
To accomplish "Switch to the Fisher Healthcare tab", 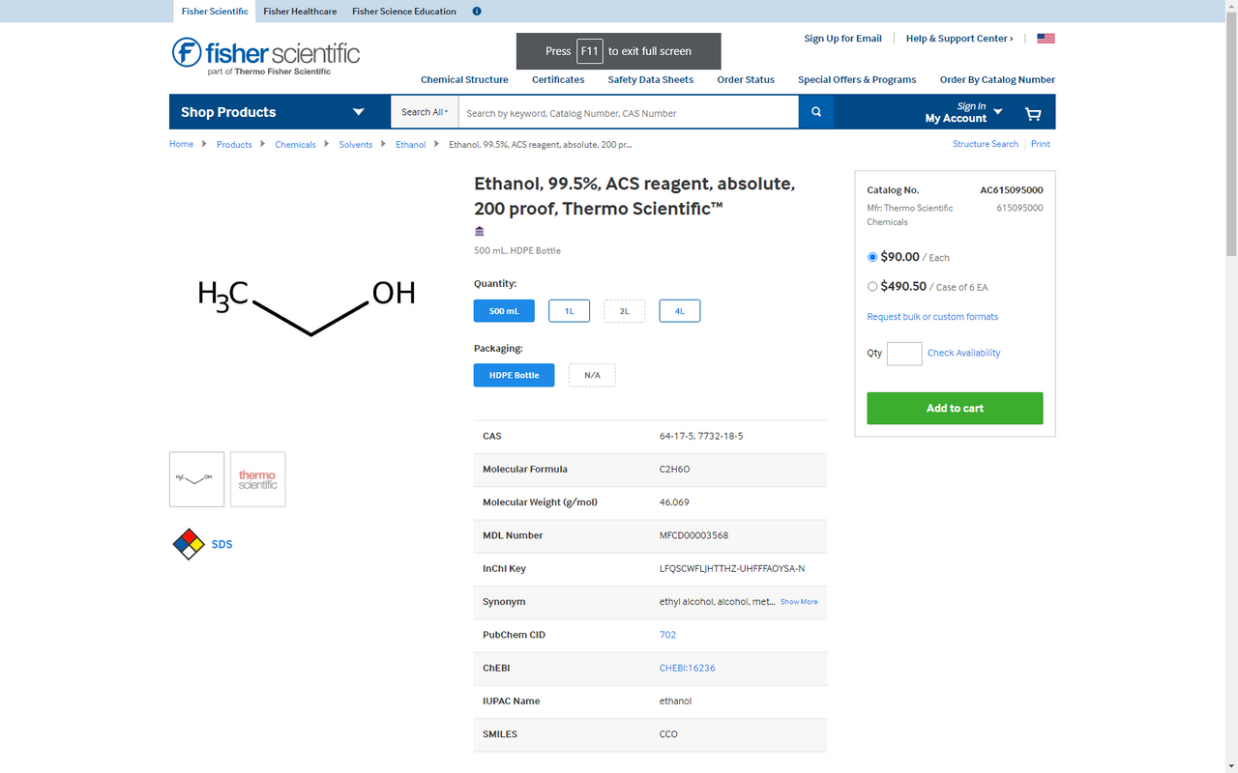I will tap(300, 12).
